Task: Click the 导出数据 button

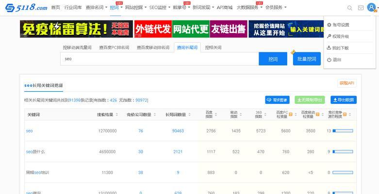Action: pyautogui.click(x=344, y=100)
